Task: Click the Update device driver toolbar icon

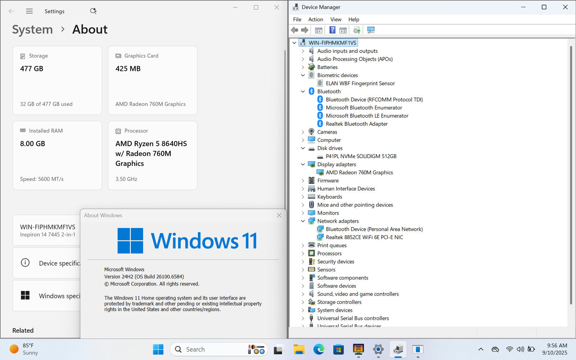Action: click(356, 30)
